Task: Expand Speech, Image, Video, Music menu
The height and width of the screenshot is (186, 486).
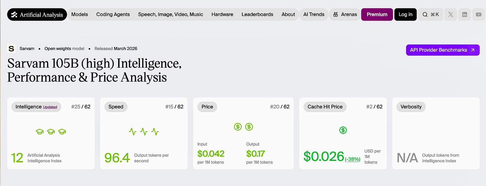Action: coord(171,14)
